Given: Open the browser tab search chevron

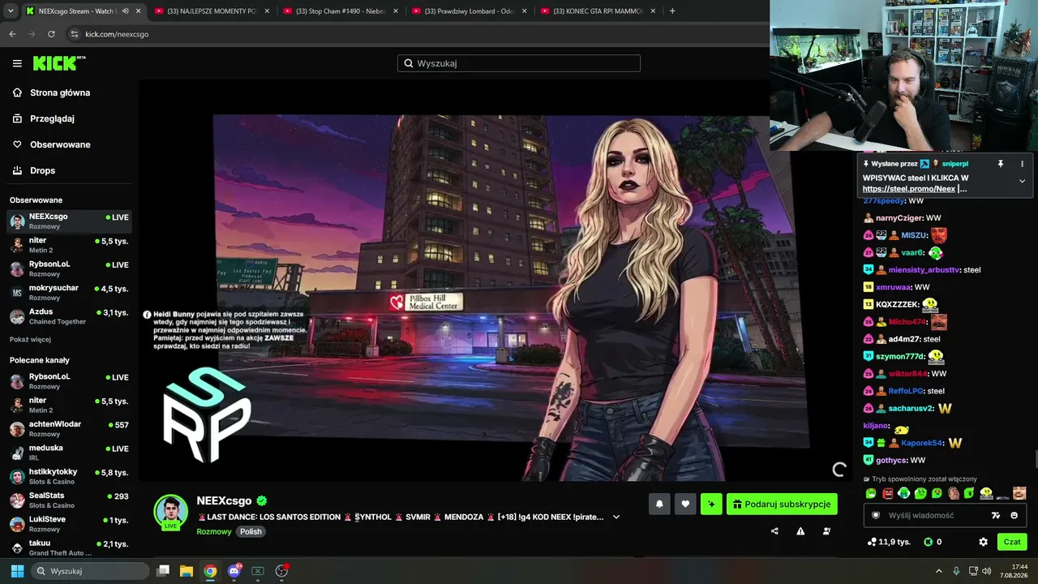Looking at the screenshot, I should 9,11.
